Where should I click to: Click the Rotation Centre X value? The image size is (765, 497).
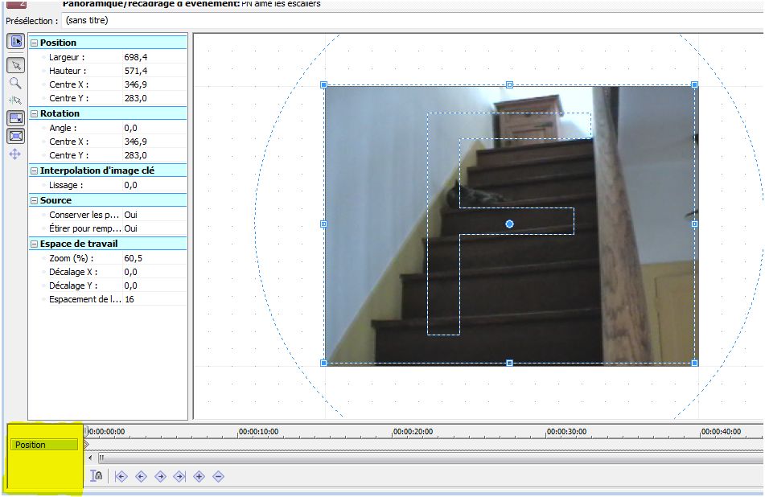[136, 142]
